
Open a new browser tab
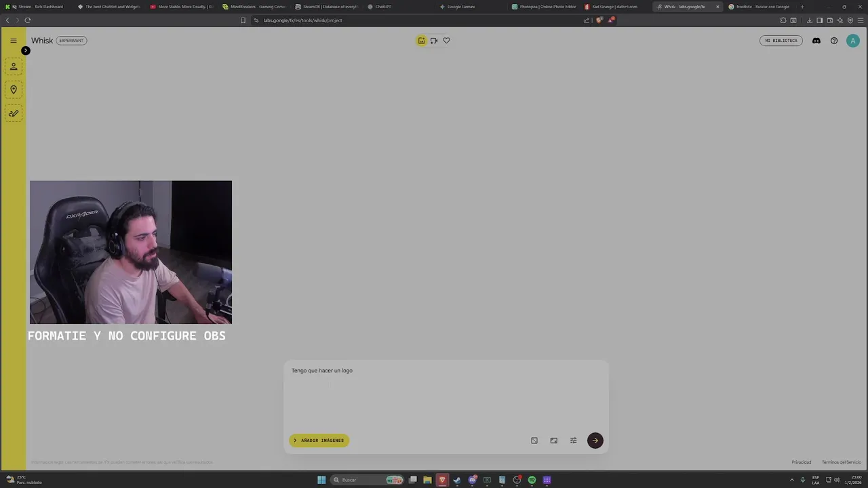pos(802,7)
